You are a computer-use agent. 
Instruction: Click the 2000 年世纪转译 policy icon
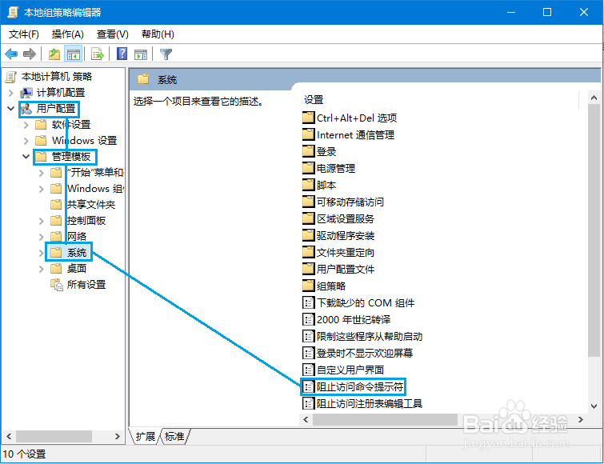pyautogui.click(x=308, y=319)
